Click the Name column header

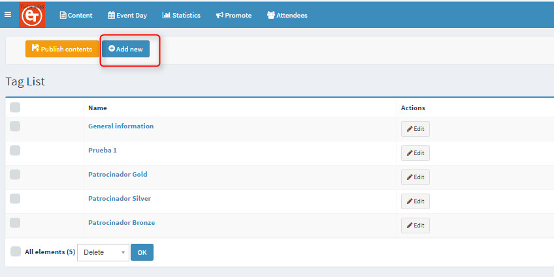click(x=97, y=108)
